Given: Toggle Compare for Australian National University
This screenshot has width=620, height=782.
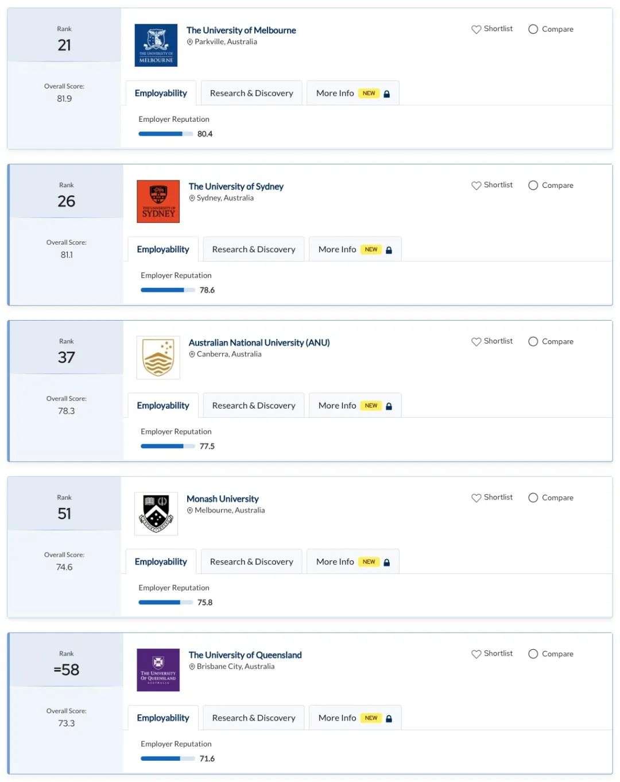Looking at the screenshot, I should [x=533, y=342].
